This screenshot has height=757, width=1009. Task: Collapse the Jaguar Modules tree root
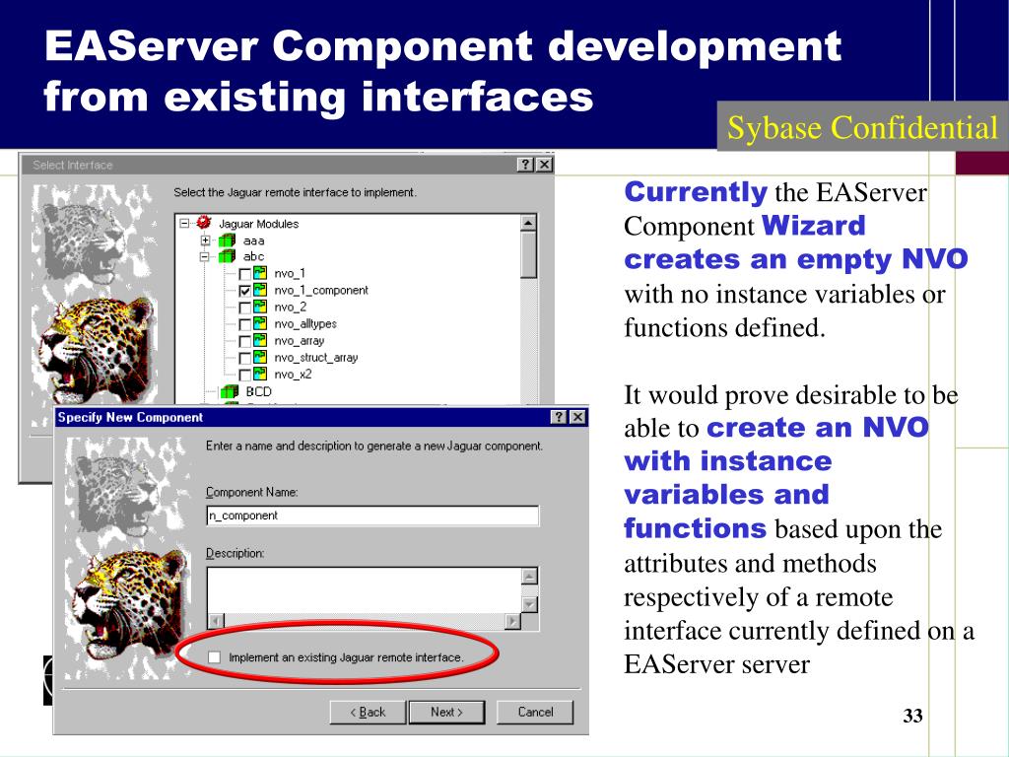coord(184,224)
